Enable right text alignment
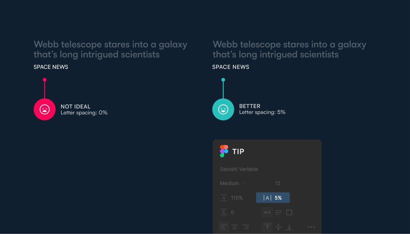The width and height of the screenshot is (410, 234). [x=245, y=227]
